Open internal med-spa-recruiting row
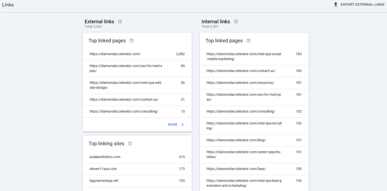The height and width of the screenshot is (191, 387). tap(254, 126)
